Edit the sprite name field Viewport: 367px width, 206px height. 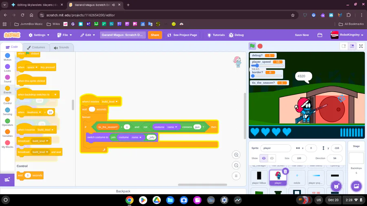coord(276,148)
